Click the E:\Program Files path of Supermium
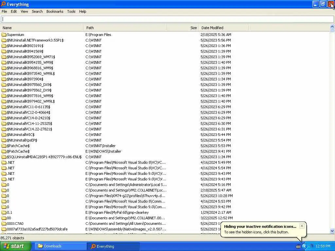Image resolution: width=335 pixels, height=251 pixels. click(98, 35)
